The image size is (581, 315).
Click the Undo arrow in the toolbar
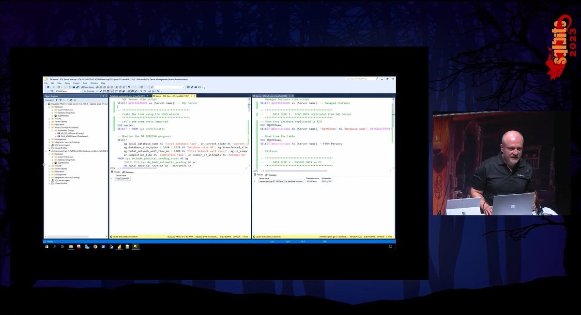click(129, 87)
